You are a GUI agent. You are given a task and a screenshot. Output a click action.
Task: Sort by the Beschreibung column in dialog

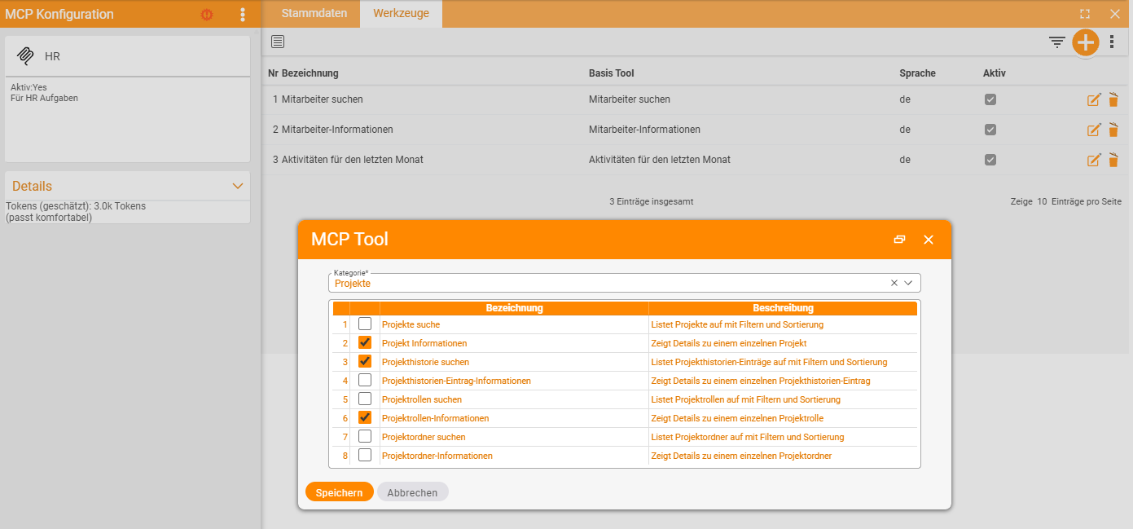[783, 308]
